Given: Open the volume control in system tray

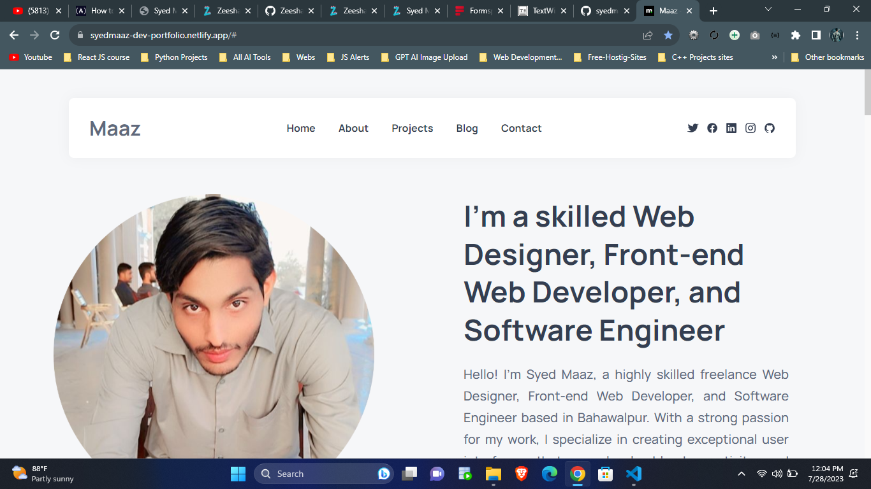Looking at the screenshot, I should coord(777,474).
